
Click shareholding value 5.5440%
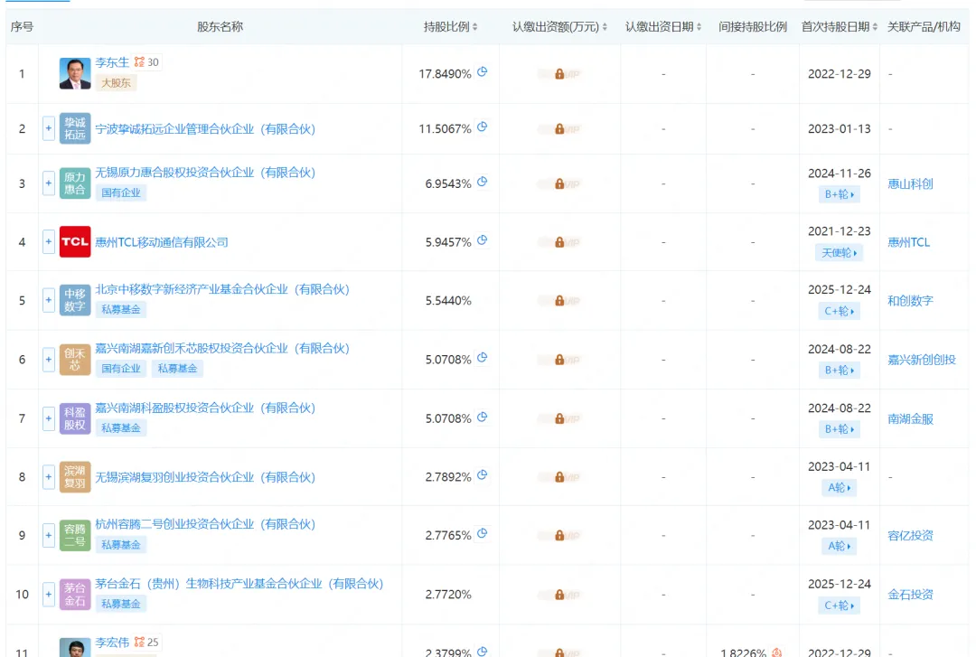(448, 301)
